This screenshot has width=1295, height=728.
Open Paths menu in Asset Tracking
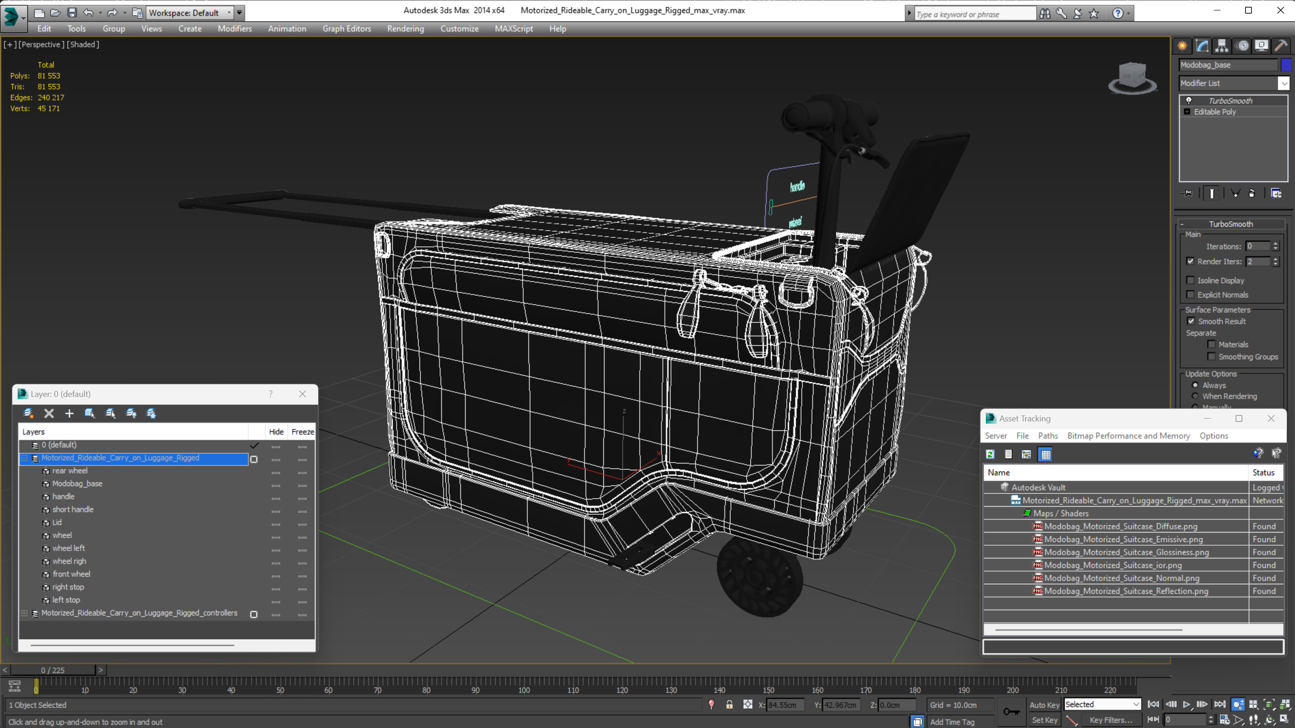click(x=1048, y=435)
